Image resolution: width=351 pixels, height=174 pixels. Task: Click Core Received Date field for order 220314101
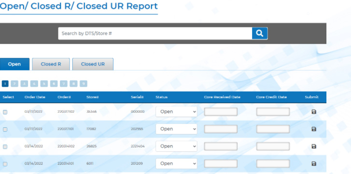(x=221, y=164)
